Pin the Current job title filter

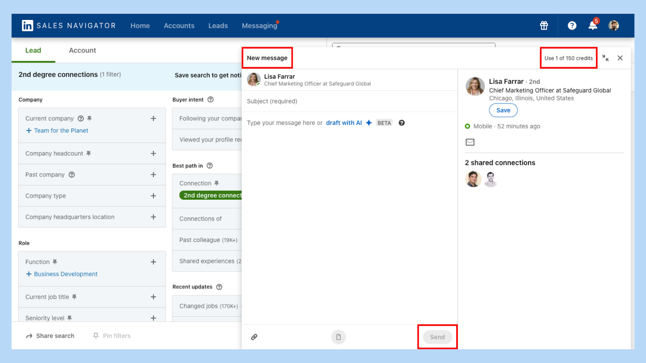74,297
